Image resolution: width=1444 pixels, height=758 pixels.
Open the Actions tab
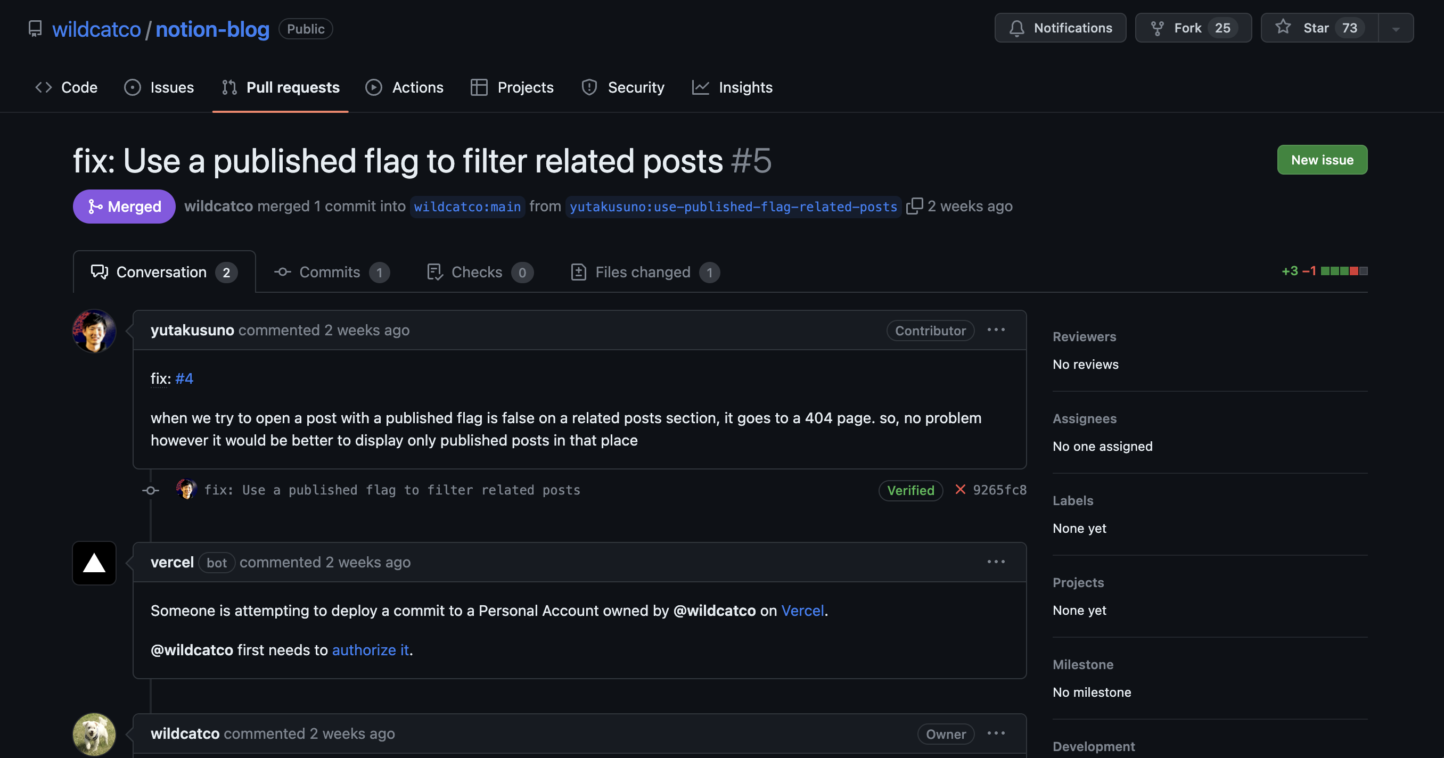click(x=404, y=87)
